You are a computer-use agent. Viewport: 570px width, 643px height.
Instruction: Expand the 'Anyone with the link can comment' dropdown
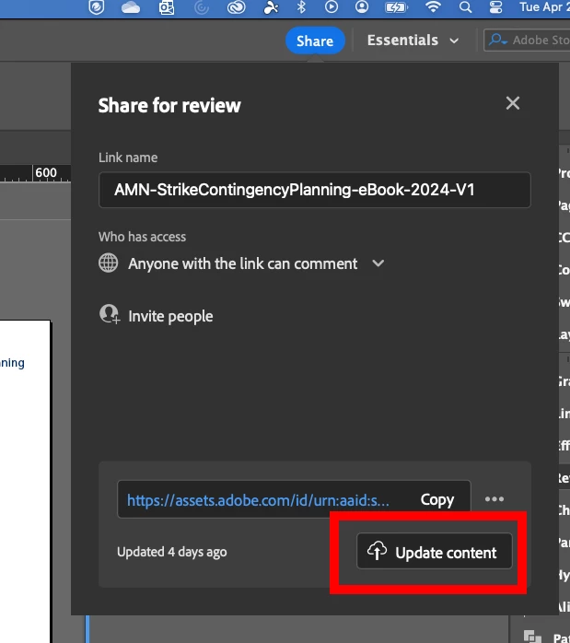click(378, 263)
